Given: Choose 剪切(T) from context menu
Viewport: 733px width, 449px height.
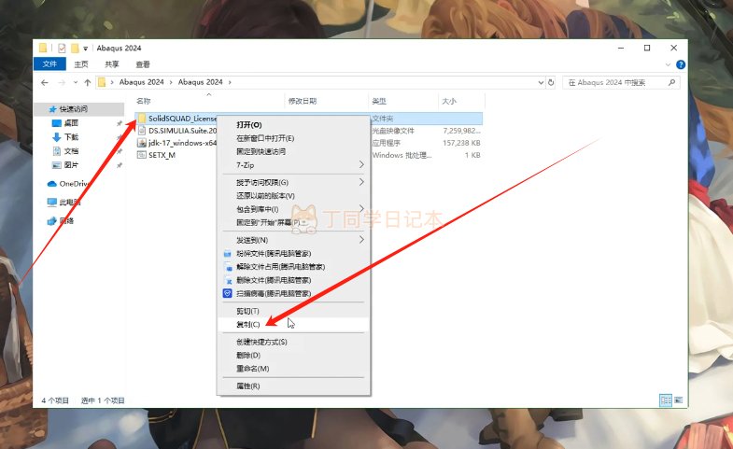Looking at the screenshot, I should pyautogui.click(x=293, y=311).
